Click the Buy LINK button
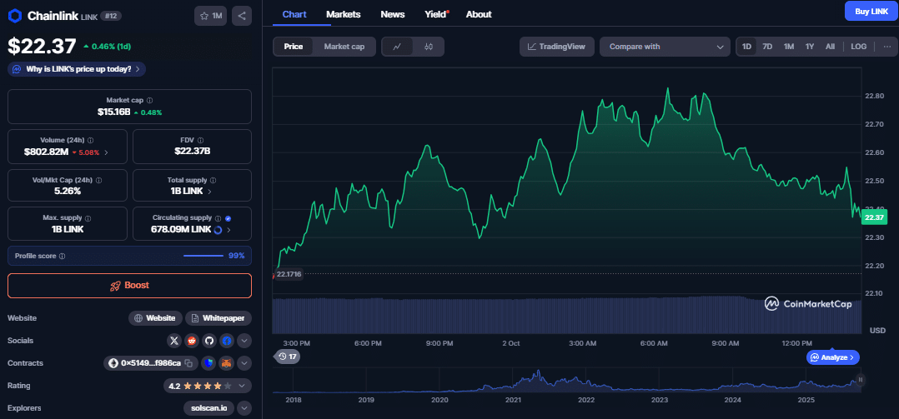899x419 pixels. tap(871, 11)
